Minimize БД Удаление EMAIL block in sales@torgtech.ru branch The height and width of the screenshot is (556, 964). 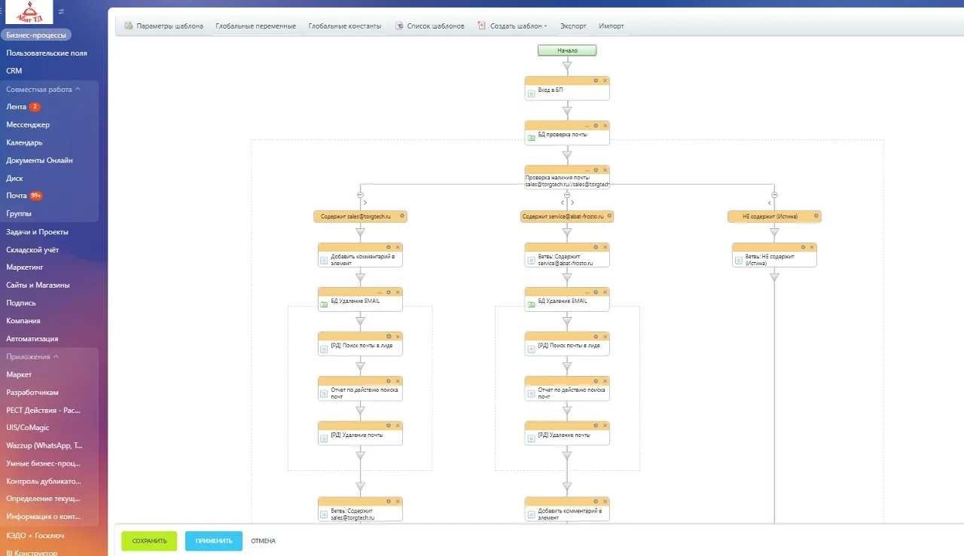point(380,292)
